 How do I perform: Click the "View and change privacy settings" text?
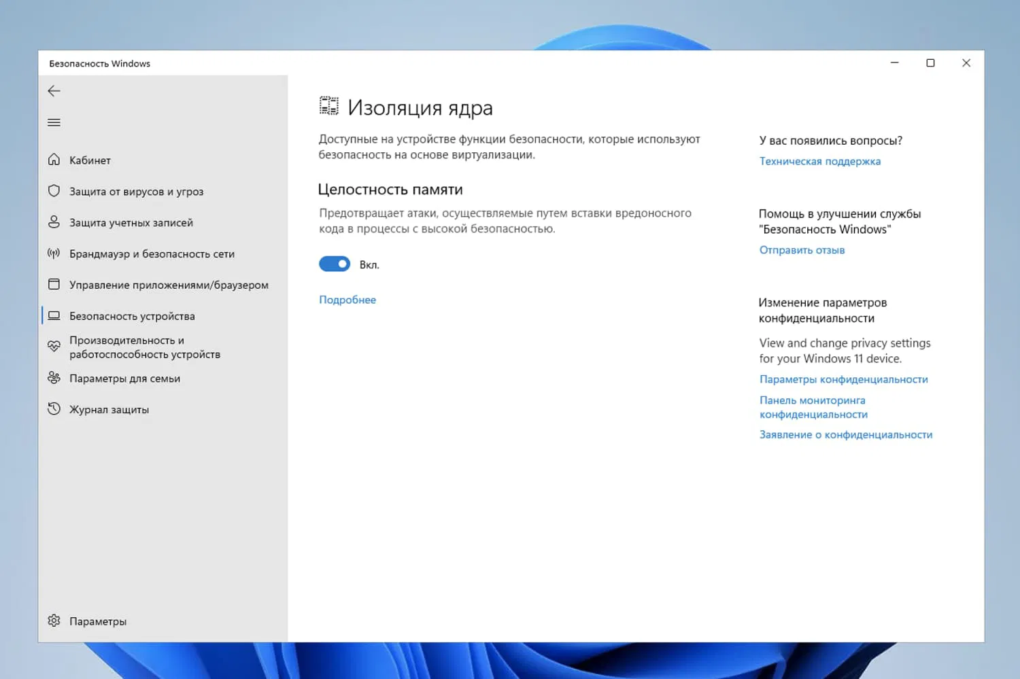845,351
